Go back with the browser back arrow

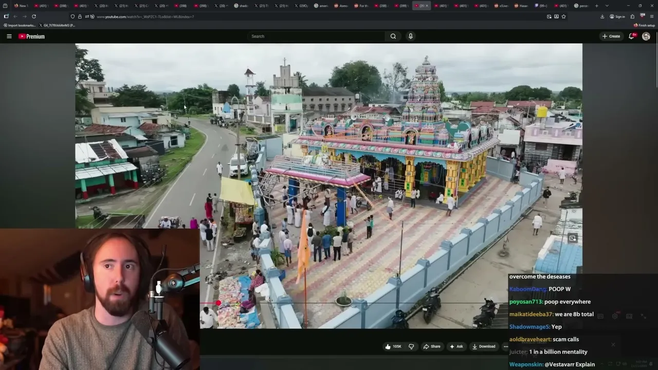15,16
